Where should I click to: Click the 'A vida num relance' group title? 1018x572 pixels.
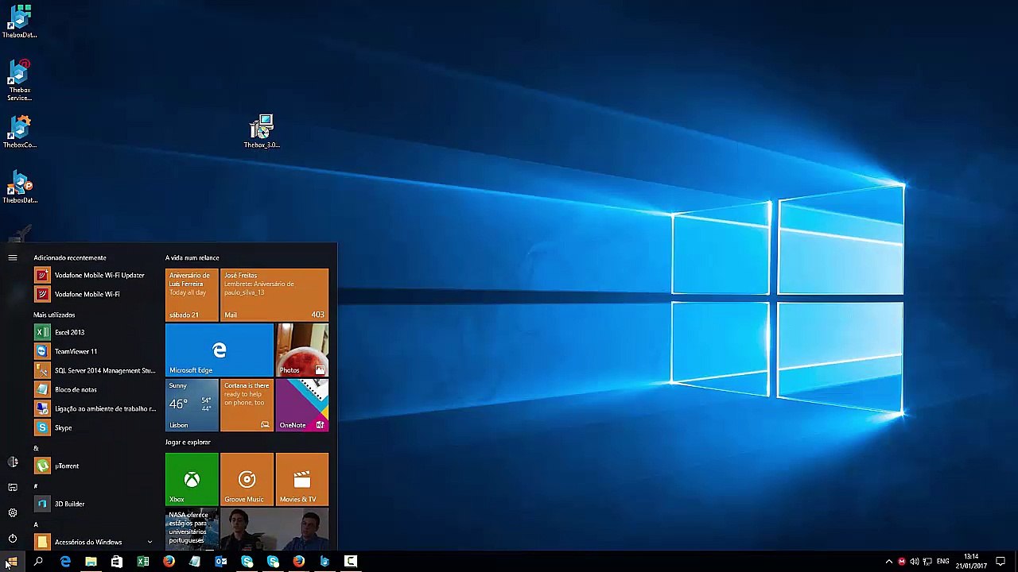tap(192, 257)
